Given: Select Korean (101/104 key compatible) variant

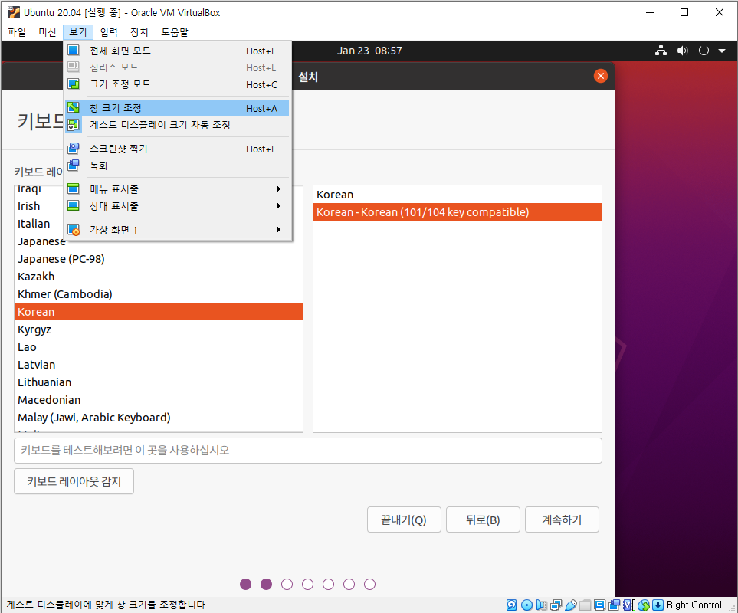Looking at the screenshot, I should [x=457, y=212].
